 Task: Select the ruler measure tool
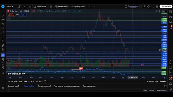[x=3, y=46]
